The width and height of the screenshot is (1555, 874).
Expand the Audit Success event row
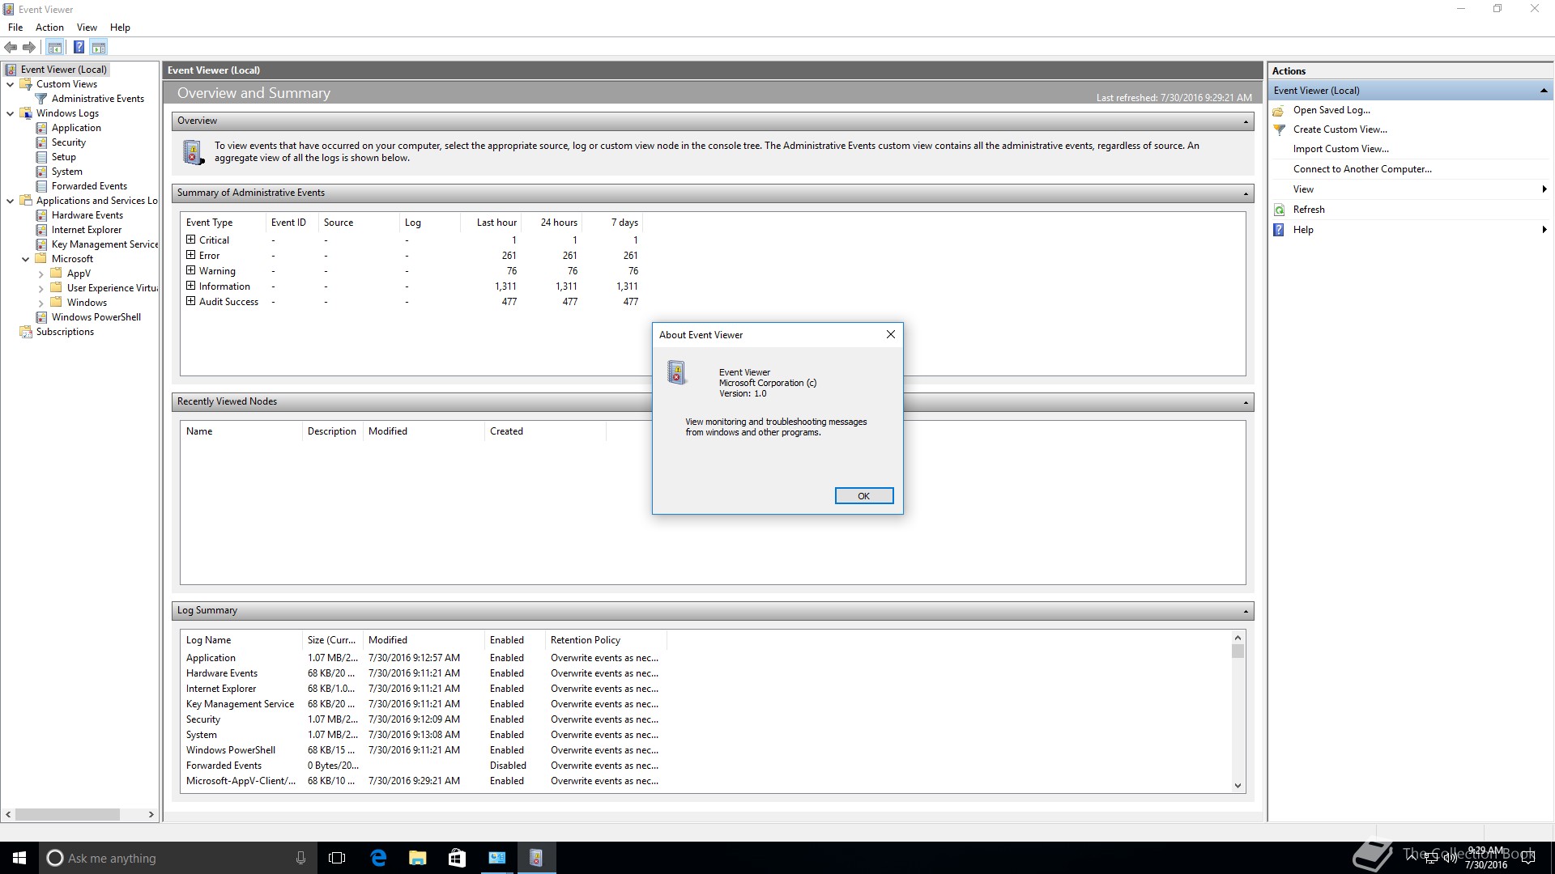pyautogui.click(x=190, y=301)
